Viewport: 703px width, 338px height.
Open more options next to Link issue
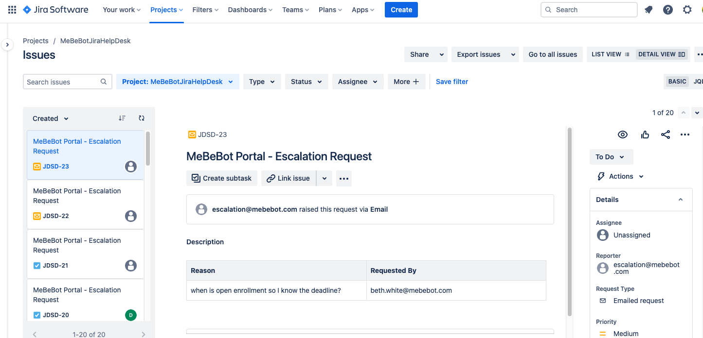coord(344,178)
